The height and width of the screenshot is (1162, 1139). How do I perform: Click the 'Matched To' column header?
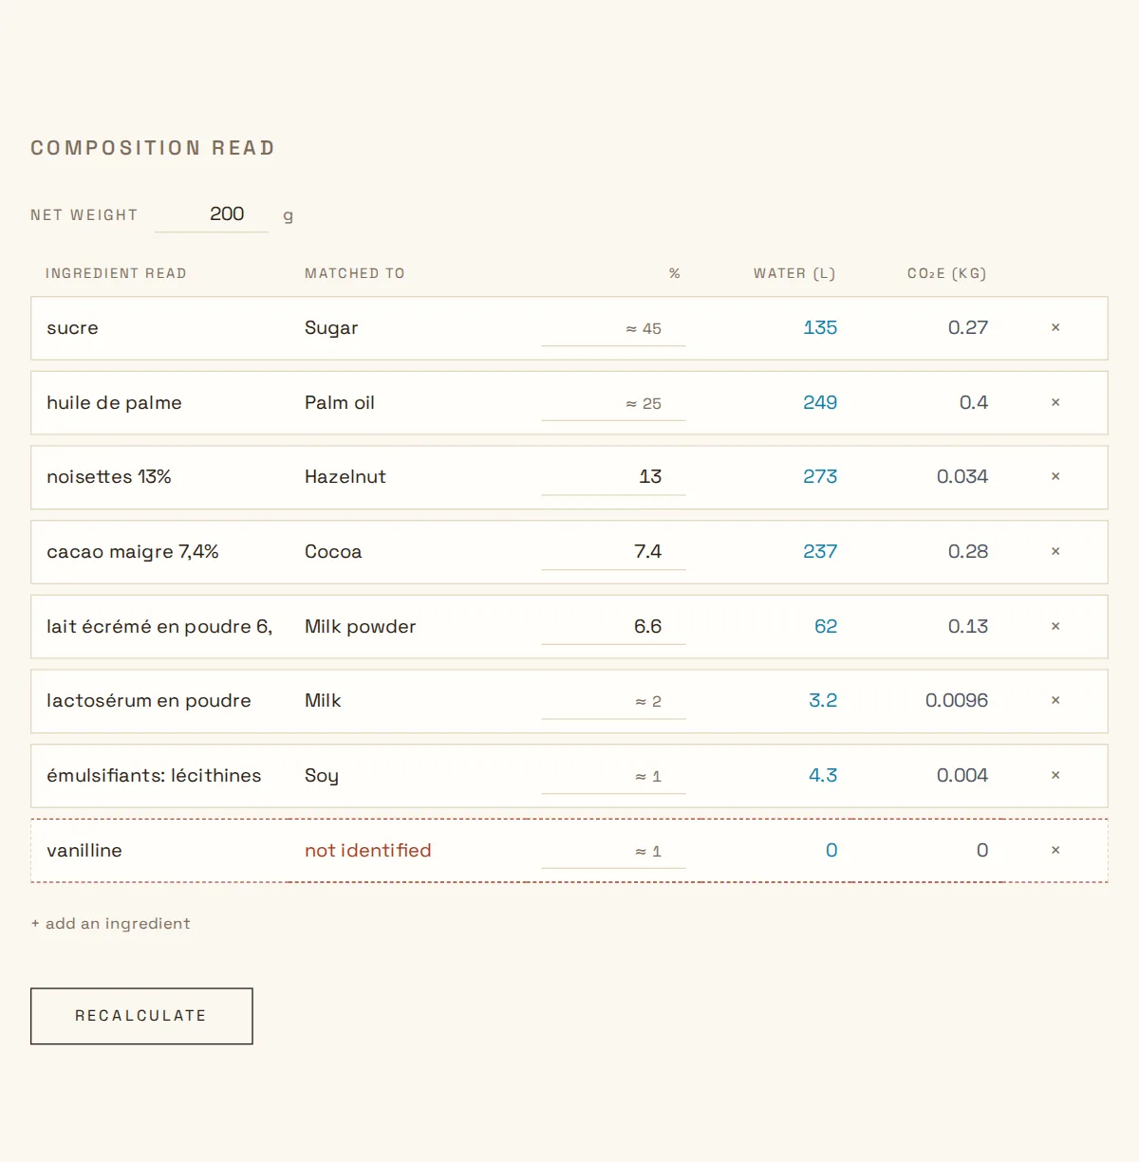[x=355, y=274]
